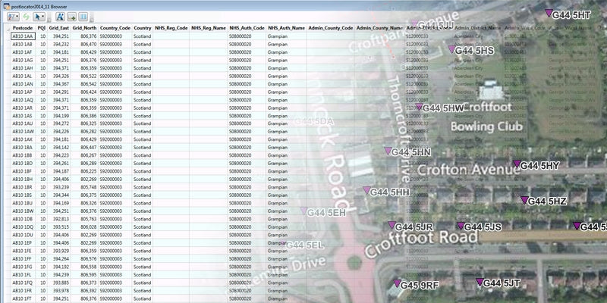Click the postcode cell AB10 1BA
This screenshot has height=303, width=607.
point(23,147)
